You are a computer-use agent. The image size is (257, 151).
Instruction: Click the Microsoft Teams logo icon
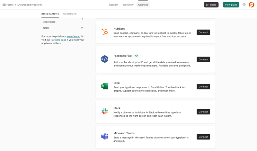tap(105, 137)
